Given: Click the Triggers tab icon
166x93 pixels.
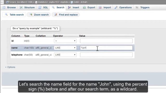Looking at the screenshot, I should coord(137,7).
